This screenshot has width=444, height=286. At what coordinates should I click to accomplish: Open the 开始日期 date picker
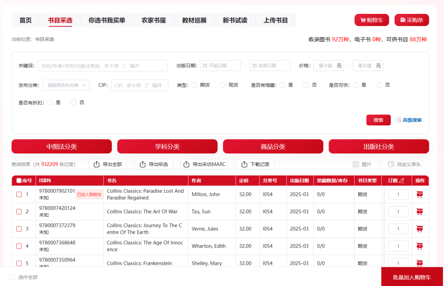pyautogui.click(x=221, y=65)
